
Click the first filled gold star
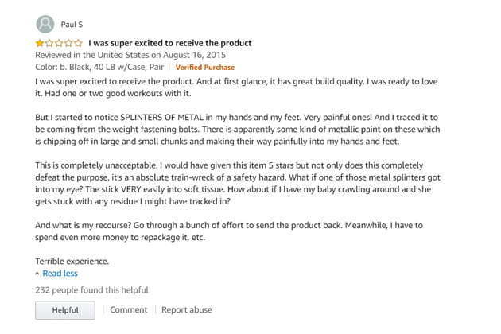[40, 43]
